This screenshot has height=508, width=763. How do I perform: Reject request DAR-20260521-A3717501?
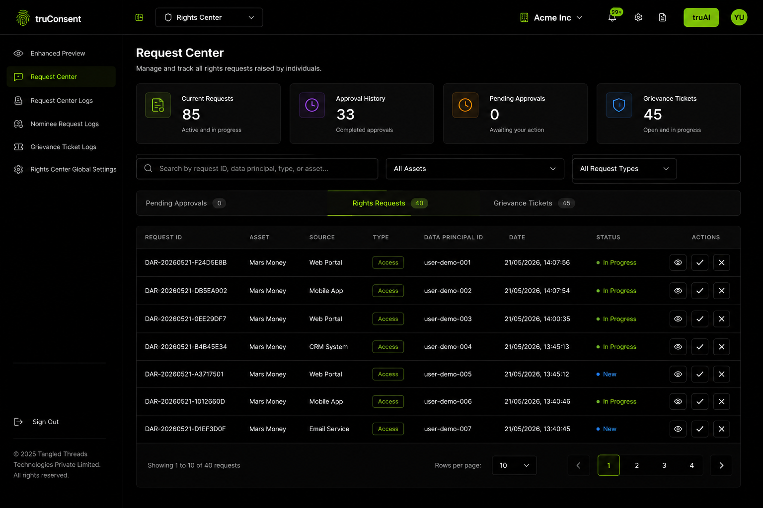pos(722,374)
